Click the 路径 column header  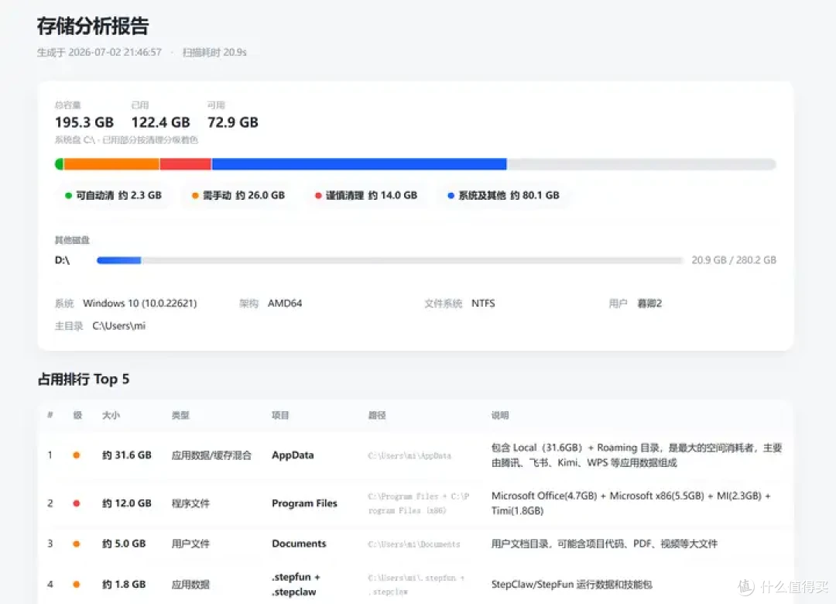377,415
